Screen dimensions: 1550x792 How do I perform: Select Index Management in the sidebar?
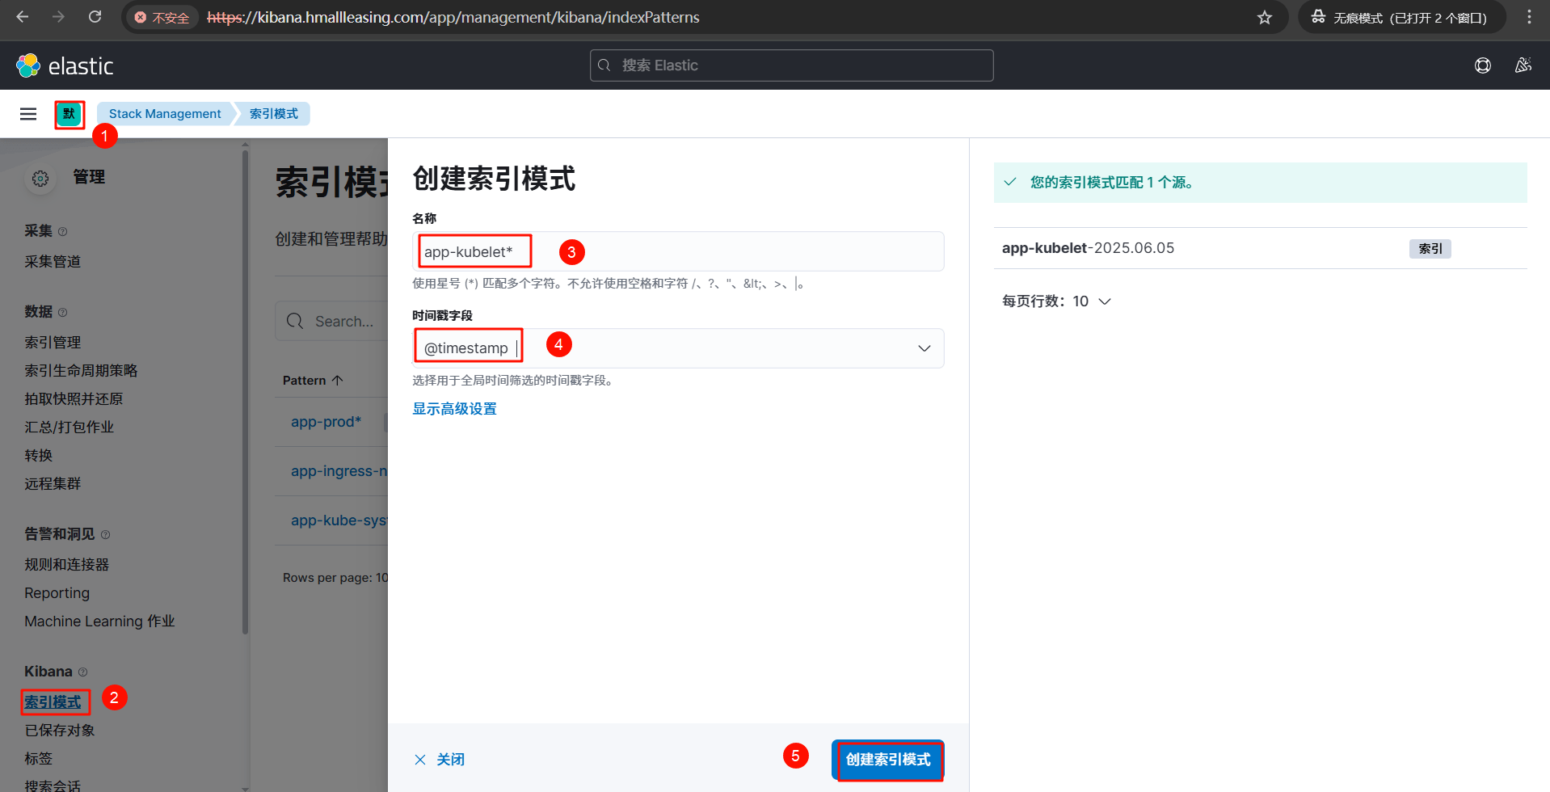pyautogui.click(x=53, y=343)
